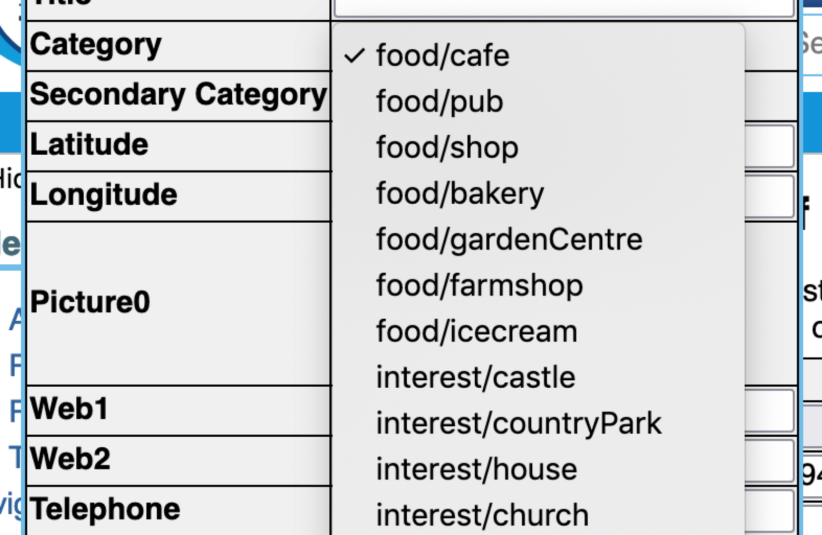
Task: Select food/cafe from the category list
Action: click(443, 55)
